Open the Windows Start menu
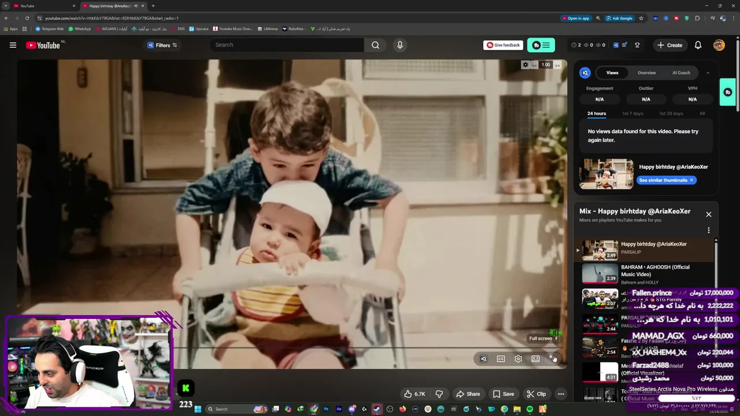 point(197,409)
